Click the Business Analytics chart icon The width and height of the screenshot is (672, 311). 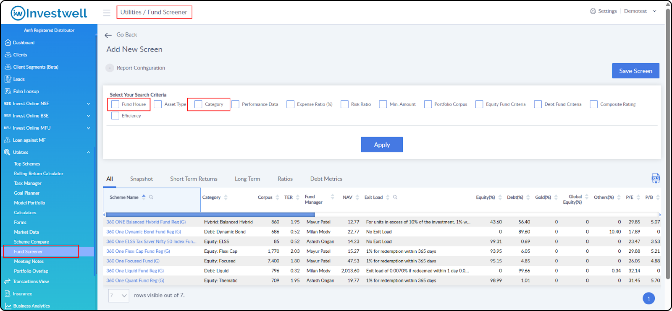tap(8, 306)
